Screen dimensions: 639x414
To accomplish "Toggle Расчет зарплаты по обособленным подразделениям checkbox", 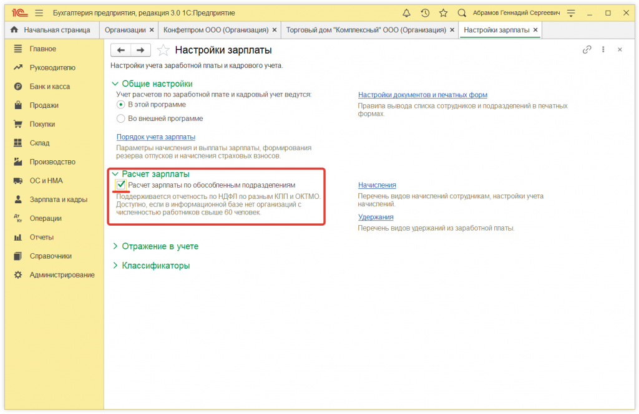I will pos(121,185).
